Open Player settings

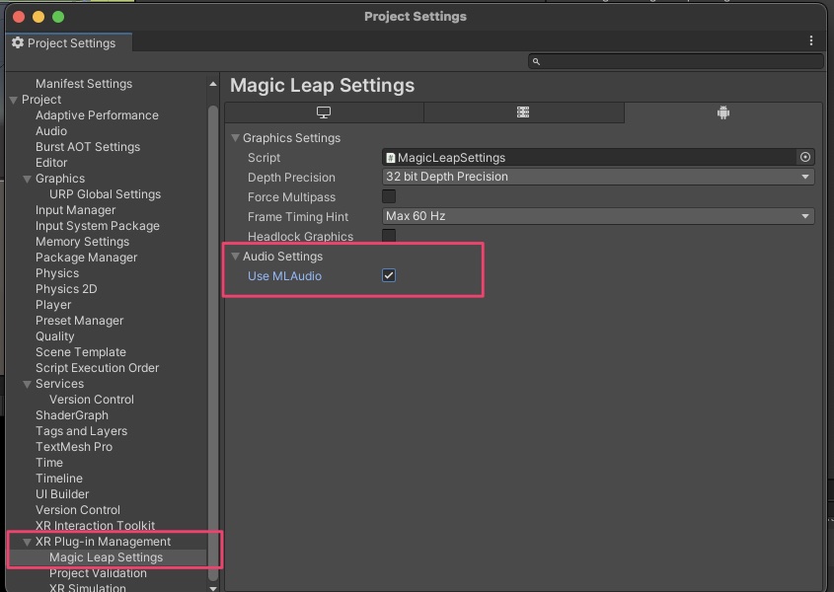pos(53,305)
